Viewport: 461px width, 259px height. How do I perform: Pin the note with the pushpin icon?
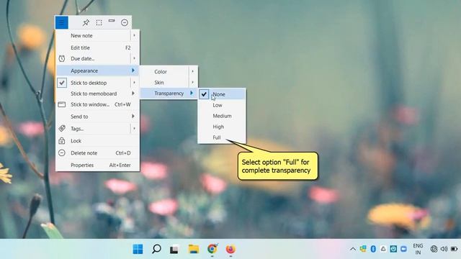tap(86, 22)
